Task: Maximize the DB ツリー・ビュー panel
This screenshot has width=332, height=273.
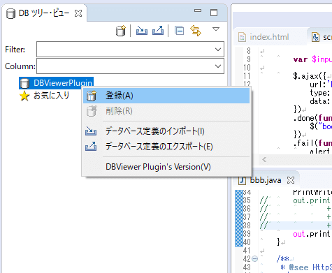Action: click(214, 13)
